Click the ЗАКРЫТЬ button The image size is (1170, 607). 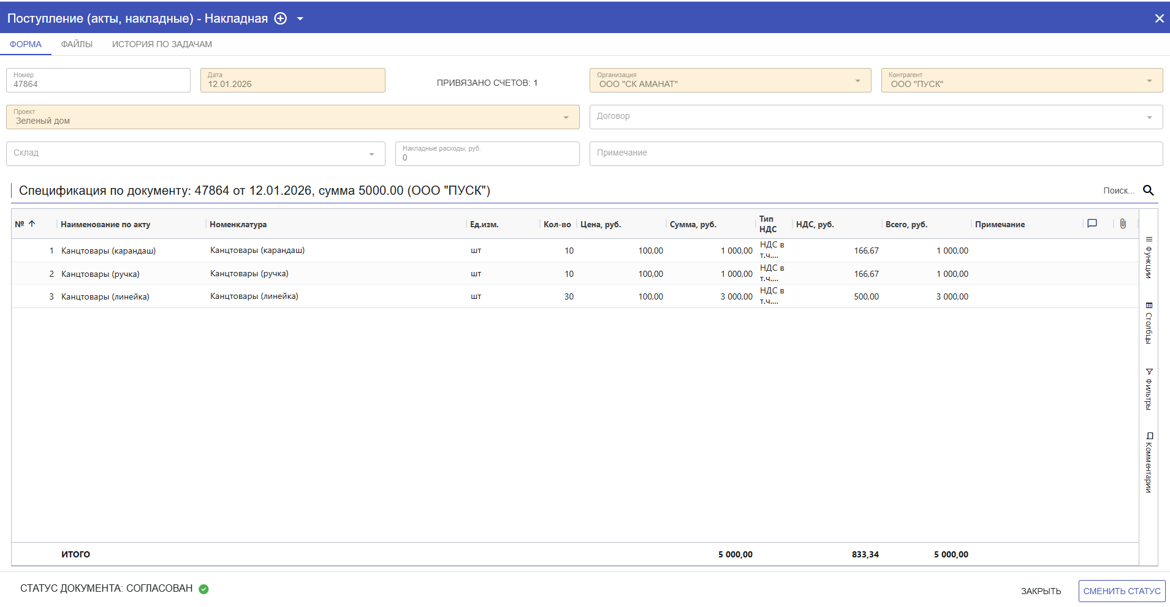(x=1041, y=591)
